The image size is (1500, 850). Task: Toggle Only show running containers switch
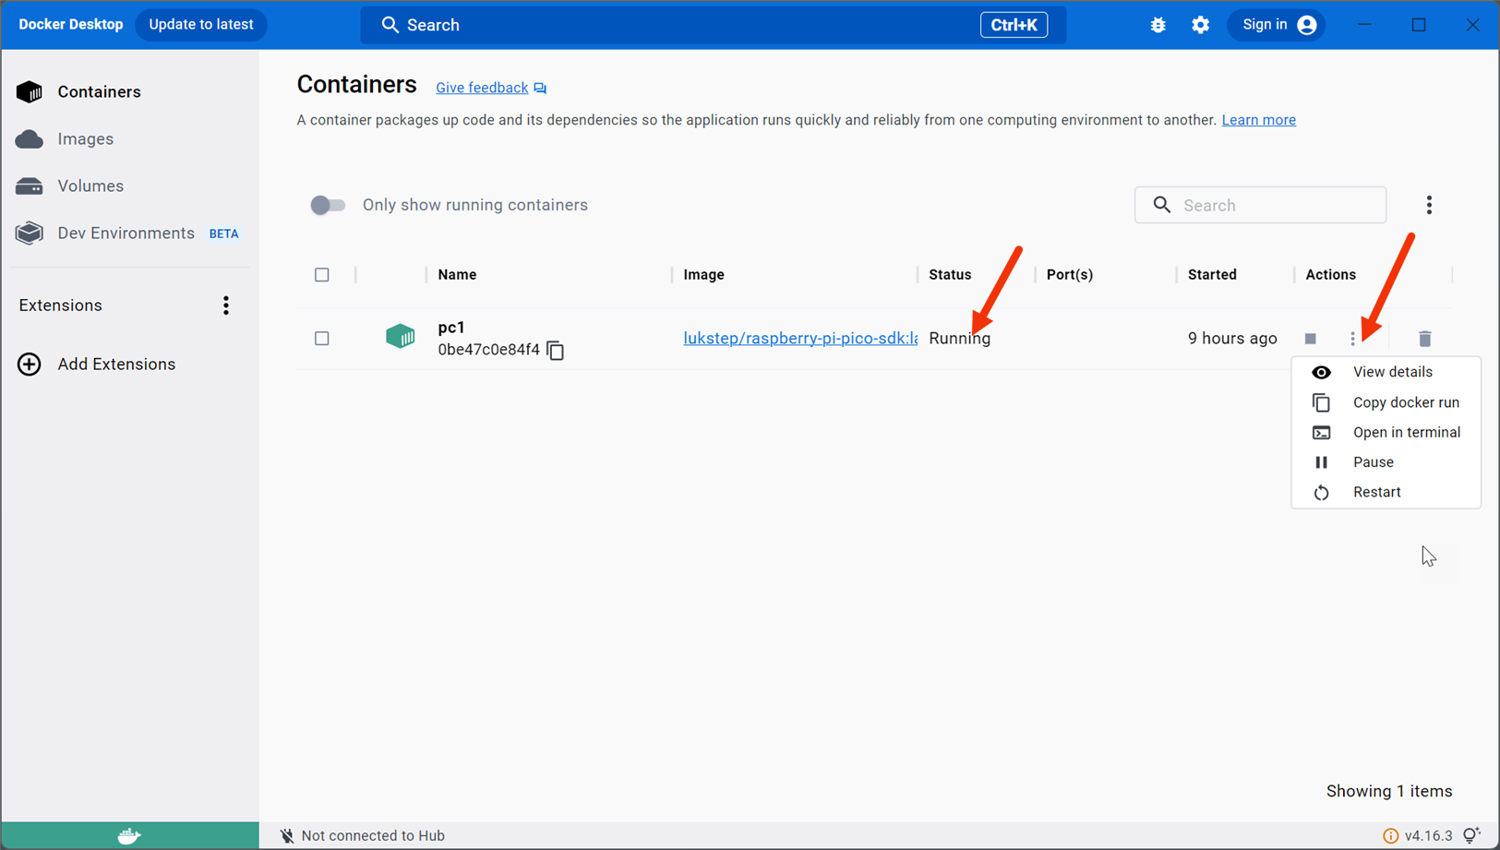pos(328,205)
